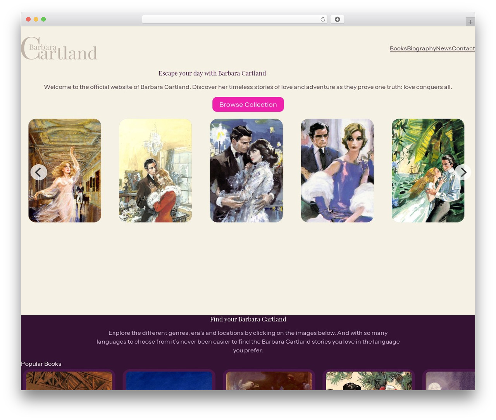Screen dimensions: 496x420
Task: Select the tuxedo couple embracing cover
Action: coord(246,170)
